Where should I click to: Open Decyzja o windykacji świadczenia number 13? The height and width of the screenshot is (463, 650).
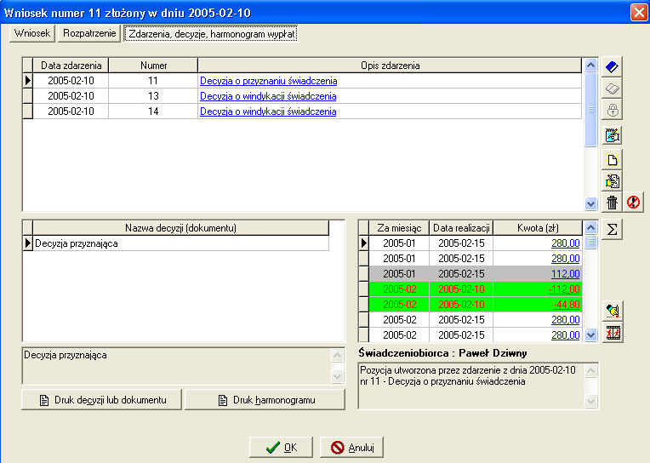268,96
